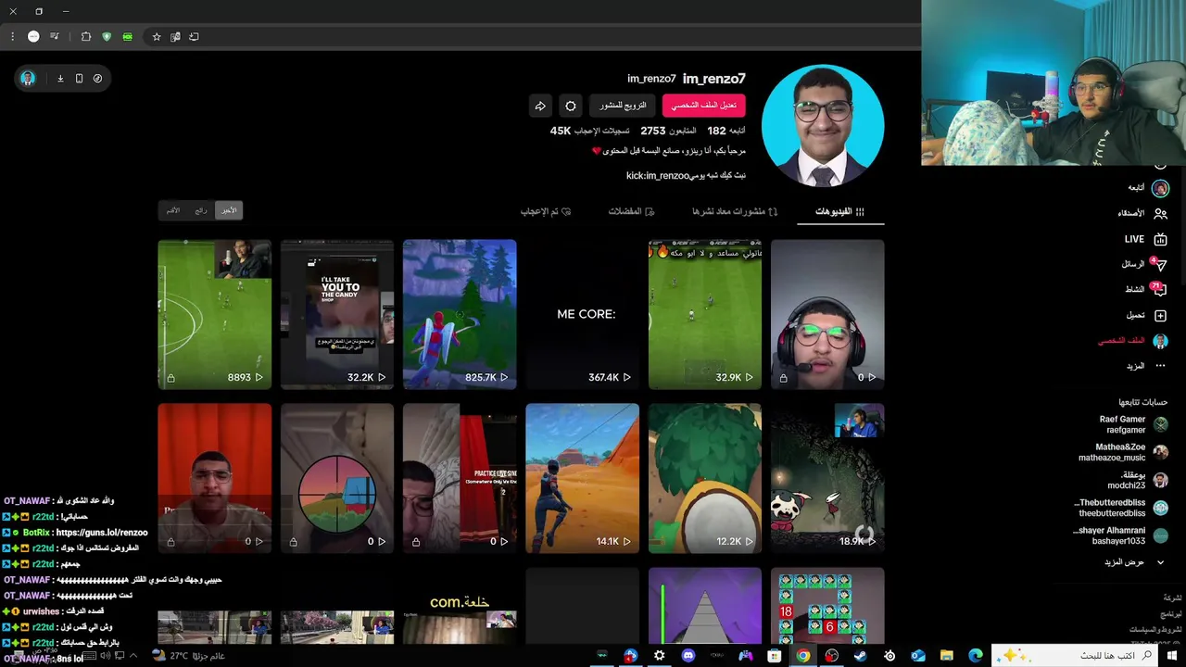The height and width of the screenshot is (667, 1186).
Task: Open Discord from the taskbar
Action: pyautogui.click(x=688, y=656)
